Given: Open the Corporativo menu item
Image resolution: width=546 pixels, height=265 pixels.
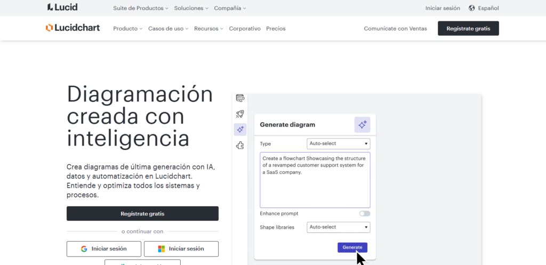Looking at the screenshot, I should [245, 29].
